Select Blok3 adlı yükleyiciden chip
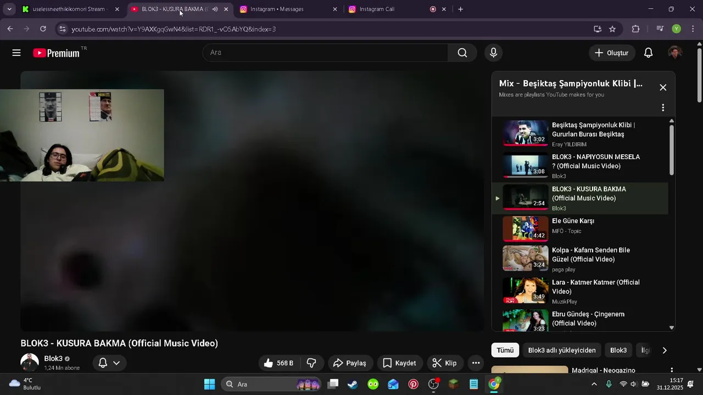Image resolution: width=703 pixels, height=395 pixels. 562,350
